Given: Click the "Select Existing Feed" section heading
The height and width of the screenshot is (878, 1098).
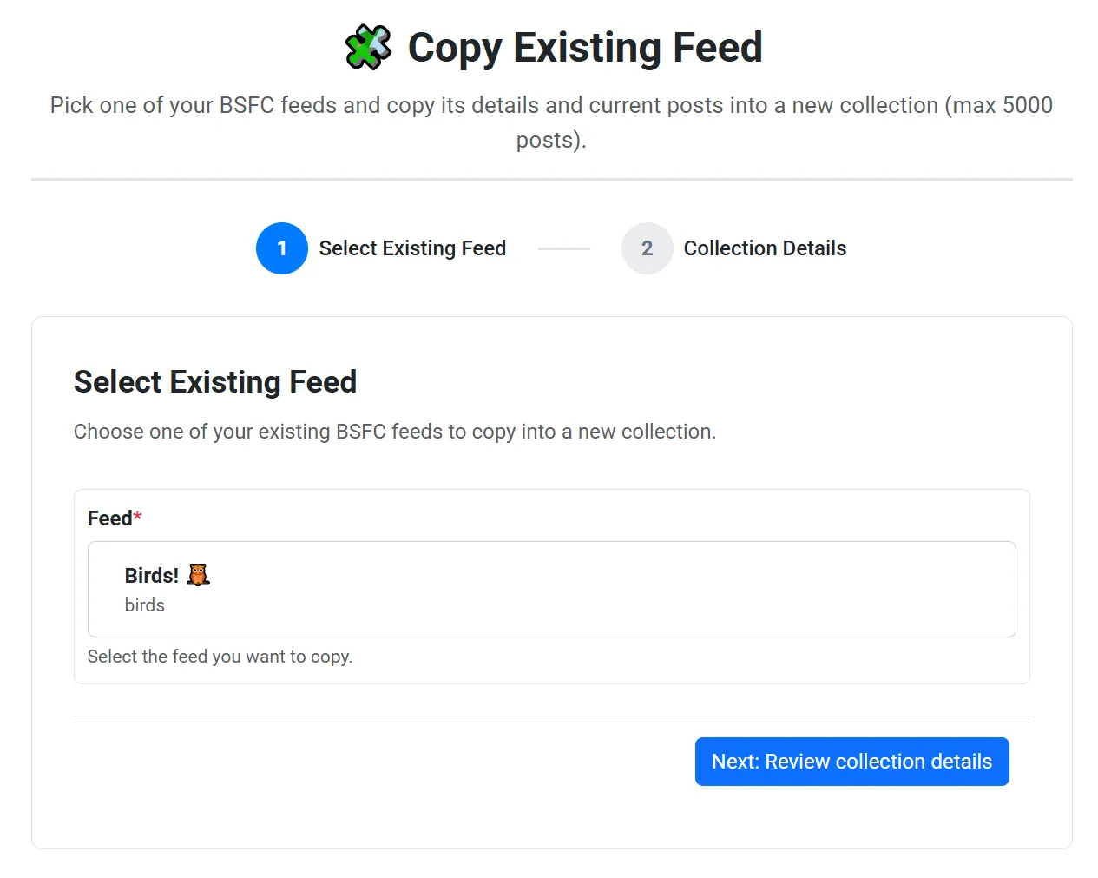Looking at the screenshot, I should [x=215, y=382].
